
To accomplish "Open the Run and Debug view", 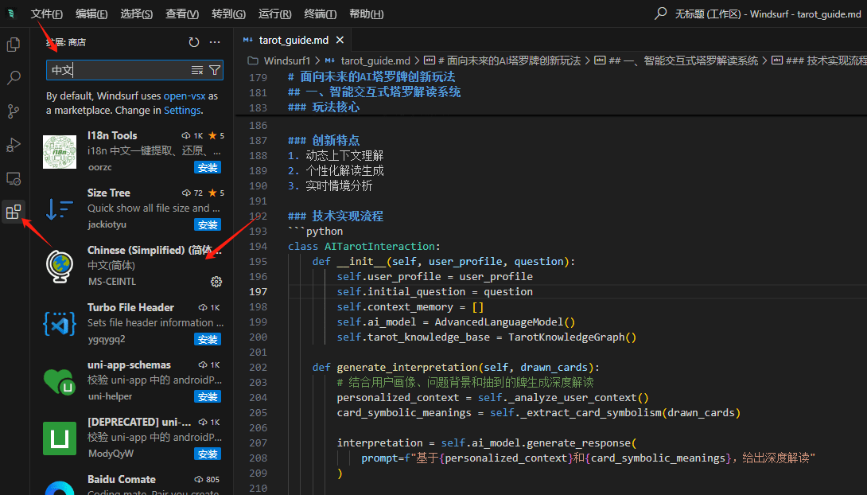I will click(x=14, y=145).
